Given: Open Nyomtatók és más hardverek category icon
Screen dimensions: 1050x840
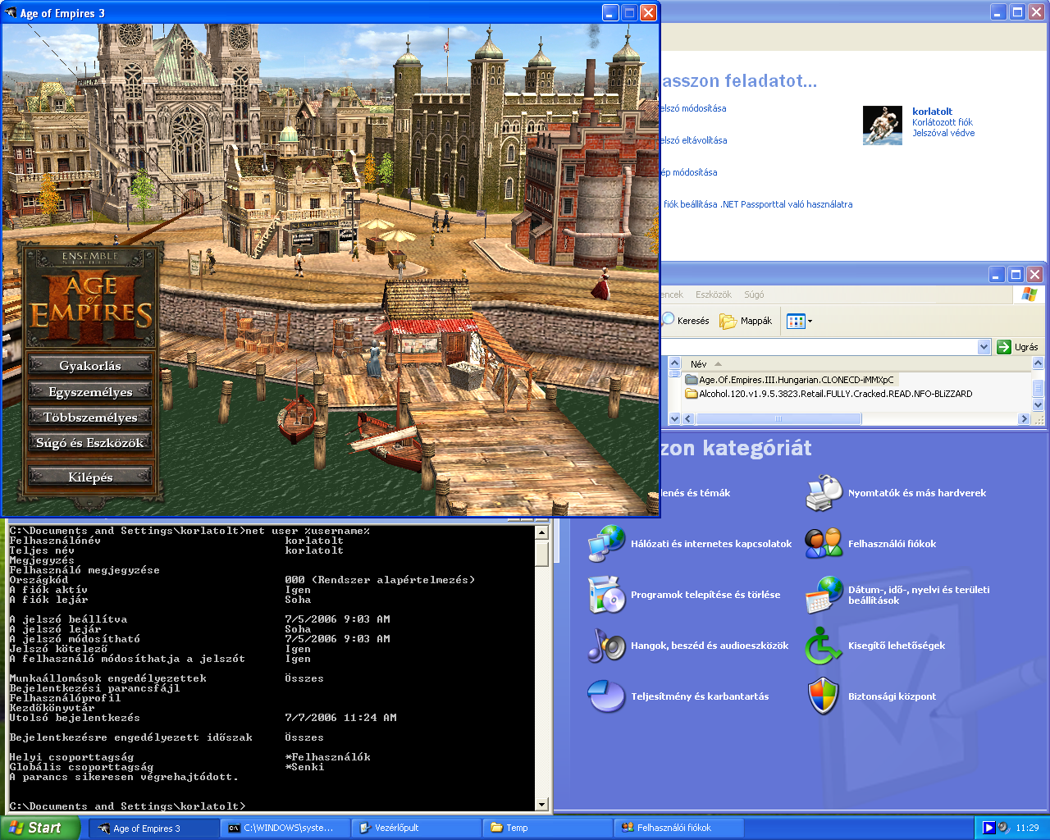Looking at the screenshot, I should pos(824,493).
